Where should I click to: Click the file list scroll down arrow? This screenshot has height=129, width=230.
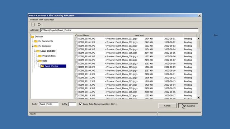tap(198, 97)
